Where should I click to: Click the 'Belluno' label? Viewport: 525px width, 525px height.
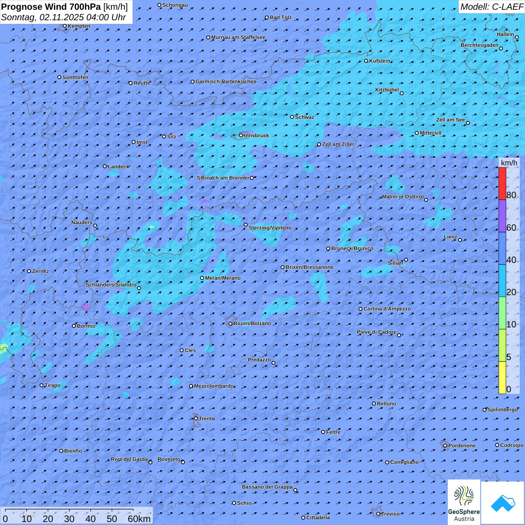[x=386, y=403]
